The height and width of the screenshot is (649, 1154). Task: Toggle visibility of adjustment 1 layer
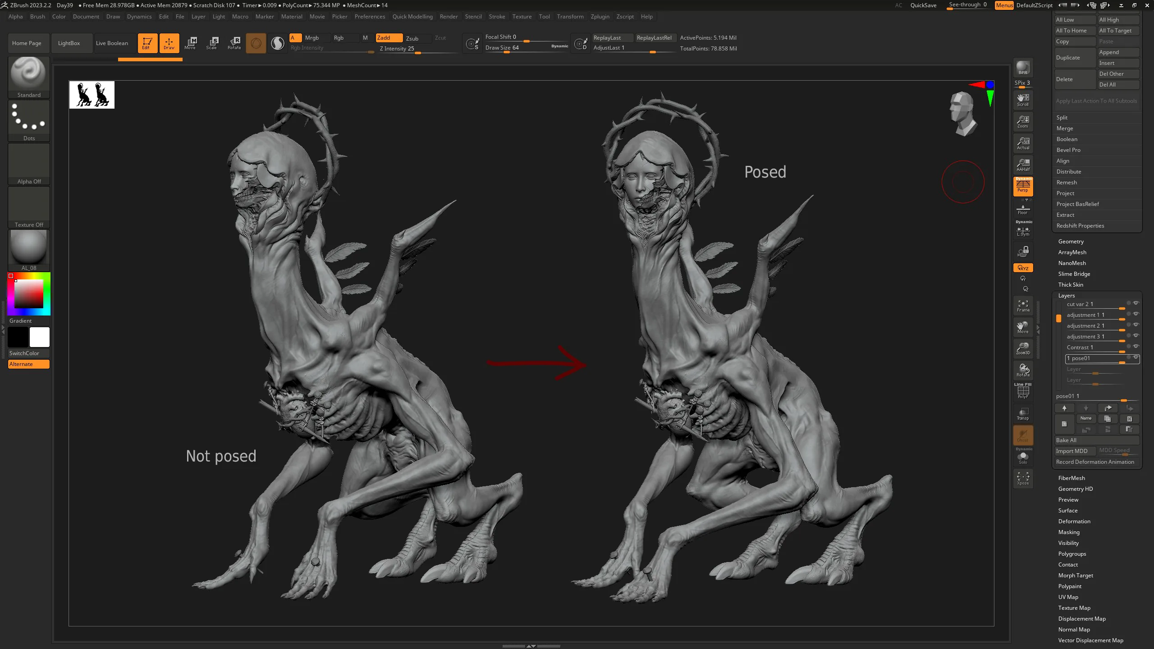pos(1136,314)
